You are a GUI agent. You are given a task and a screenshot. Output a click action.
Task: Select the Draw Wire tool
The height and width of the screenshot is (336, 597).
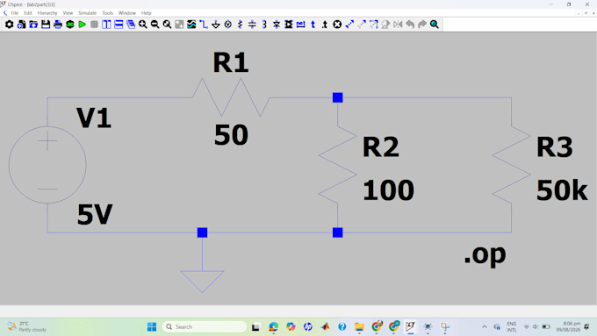point(204,25)
